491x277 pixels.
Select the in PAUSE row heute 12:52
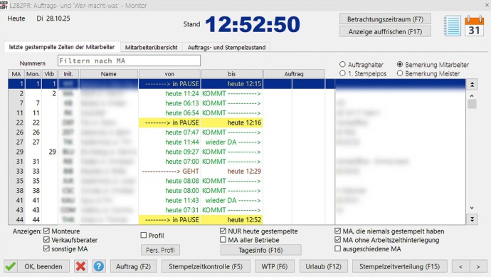[x=237, y=219]
